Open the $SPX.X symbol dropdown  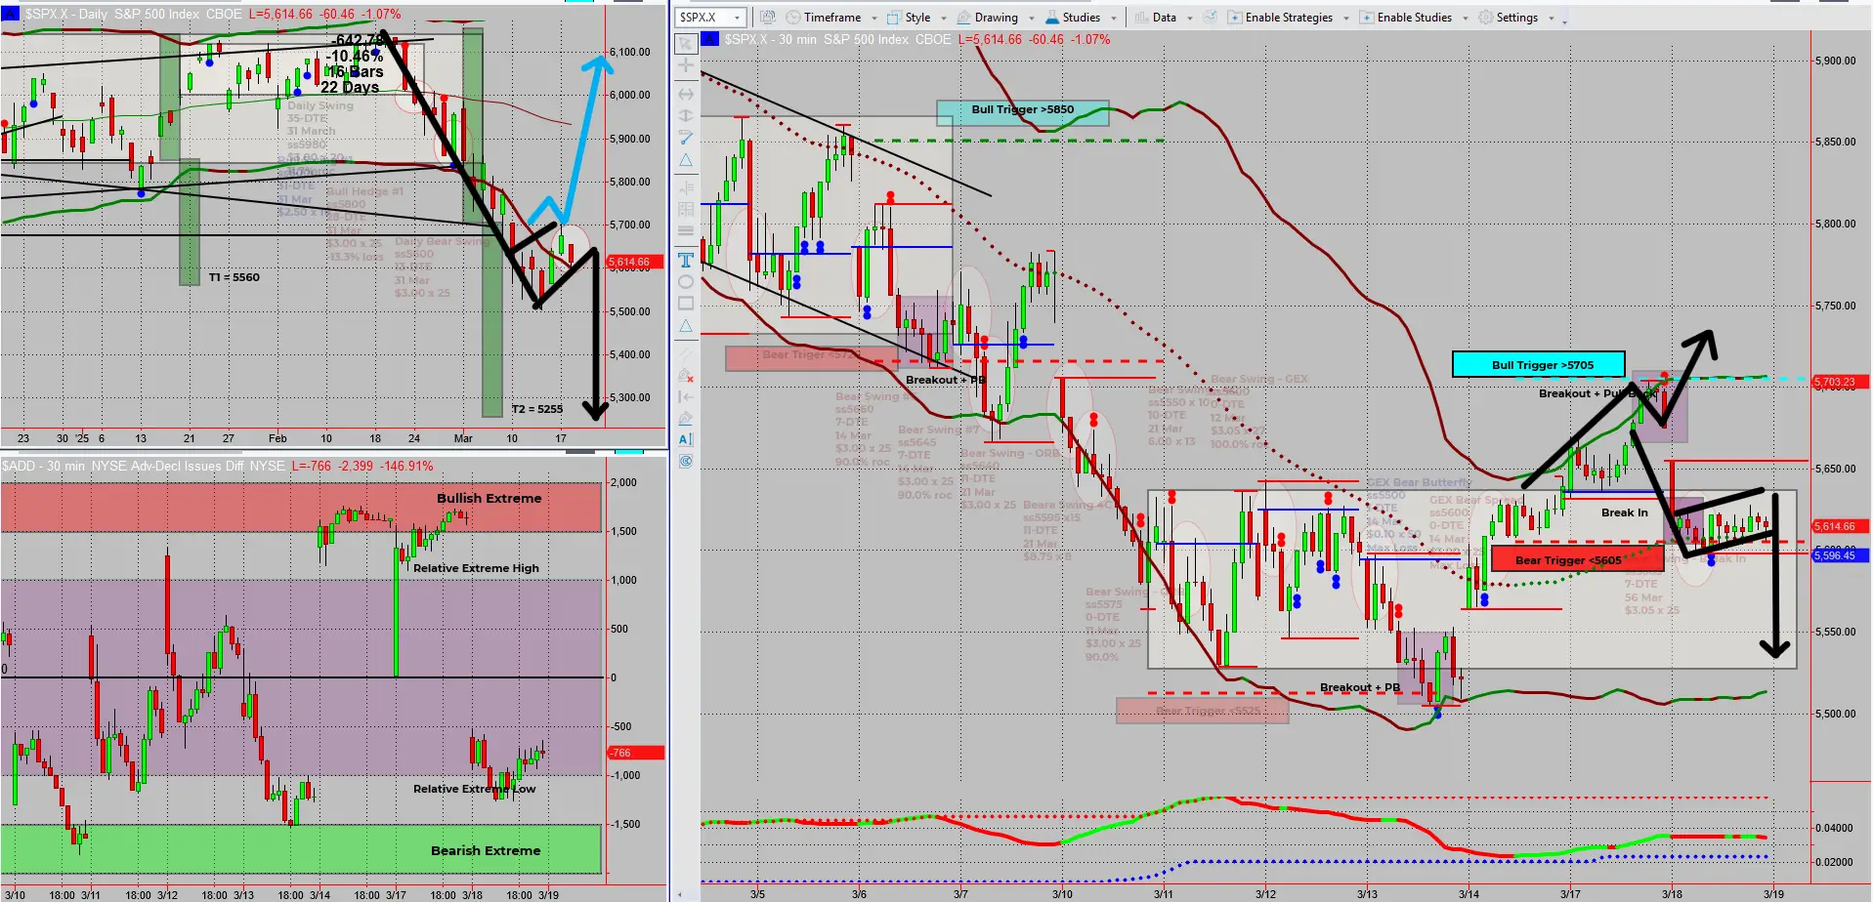tap(737, 18)
